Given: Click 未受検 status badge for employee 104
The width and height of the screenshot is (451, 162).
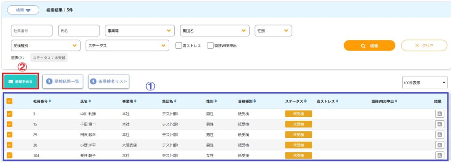Looking at the screenshot, I should click(x=299, y=155).
